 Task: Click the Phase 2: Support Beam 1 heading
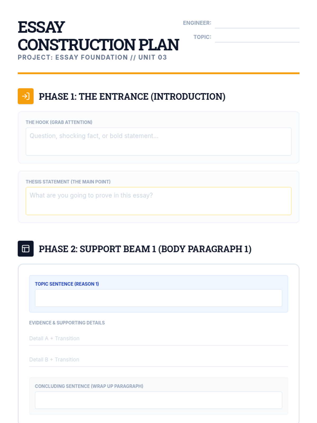point(145,249)
